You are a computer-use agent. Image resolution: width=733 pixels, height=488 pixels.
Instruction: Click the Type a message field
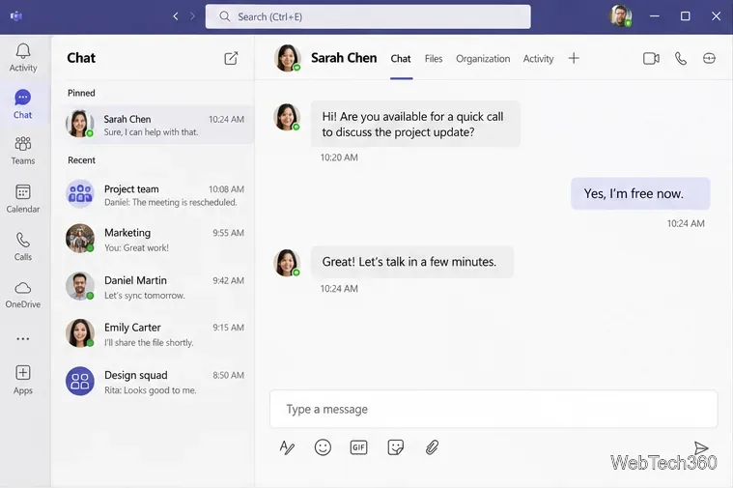pos(493,409)
